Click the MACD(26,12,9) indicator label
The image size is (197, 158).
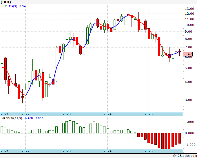[12, 118]
